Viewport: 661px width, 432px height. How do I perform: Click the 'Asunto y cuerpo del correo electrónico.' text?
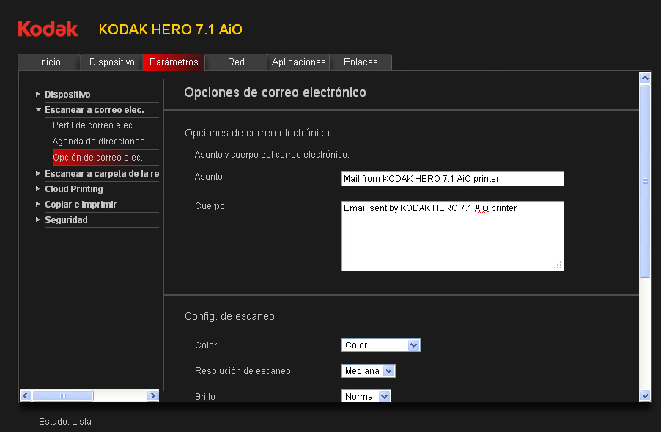tap(272, 155)
